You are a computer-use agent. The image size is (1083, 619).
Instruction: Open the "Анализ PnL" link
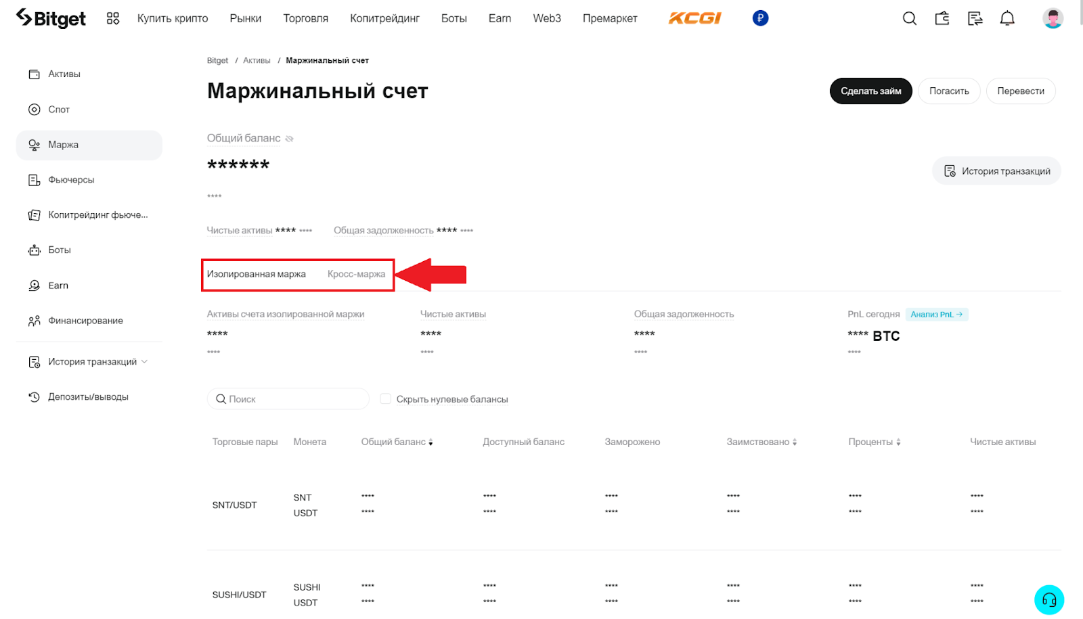pyautogui.click(x=936, y=315)
